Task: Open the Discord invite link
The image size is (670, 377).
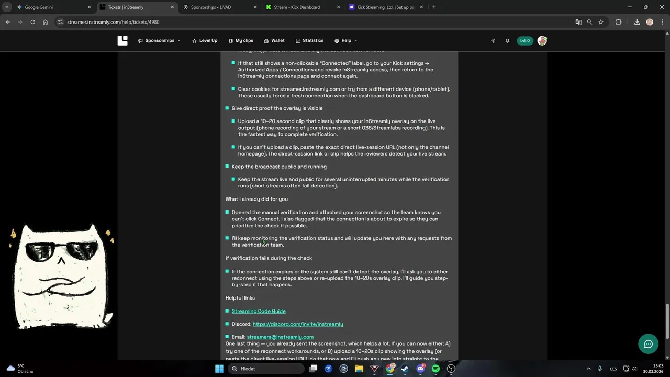Action: [x=298, y=324]
